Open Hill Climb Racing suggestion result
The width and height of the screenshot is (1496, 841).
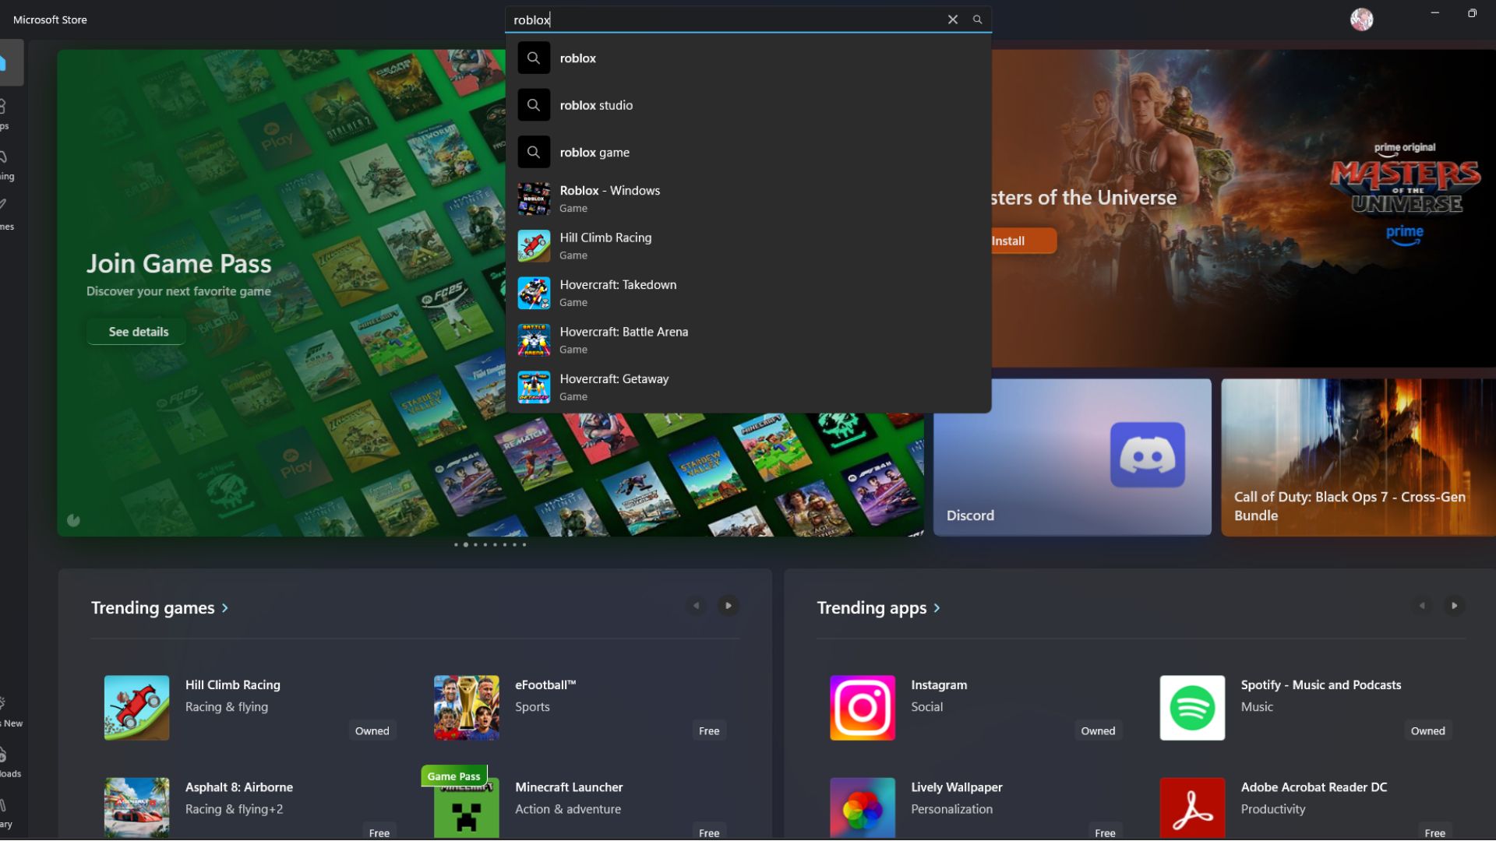pos(748,246)
